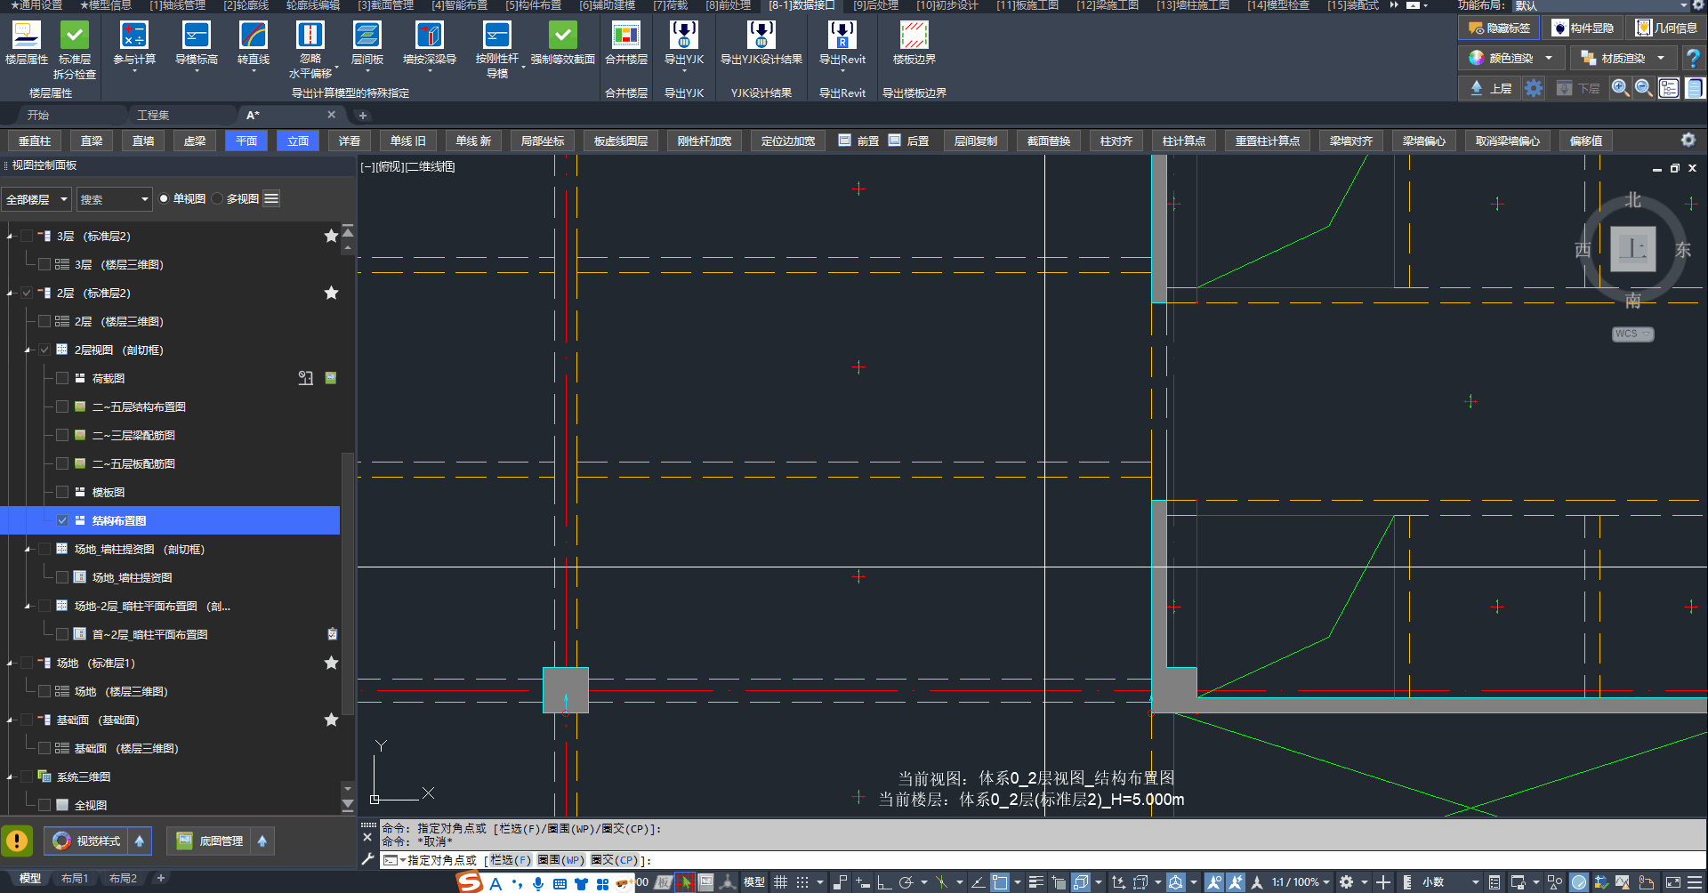The width and height of the screenshot is (1708, 893).
Task: Collapse the 2层视图 (剖切框) tree node
Action: [x=28, y=350]
